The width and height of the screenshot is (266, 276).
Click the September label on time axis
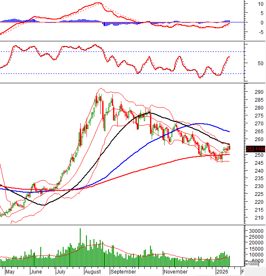click(x=124, y=272)
